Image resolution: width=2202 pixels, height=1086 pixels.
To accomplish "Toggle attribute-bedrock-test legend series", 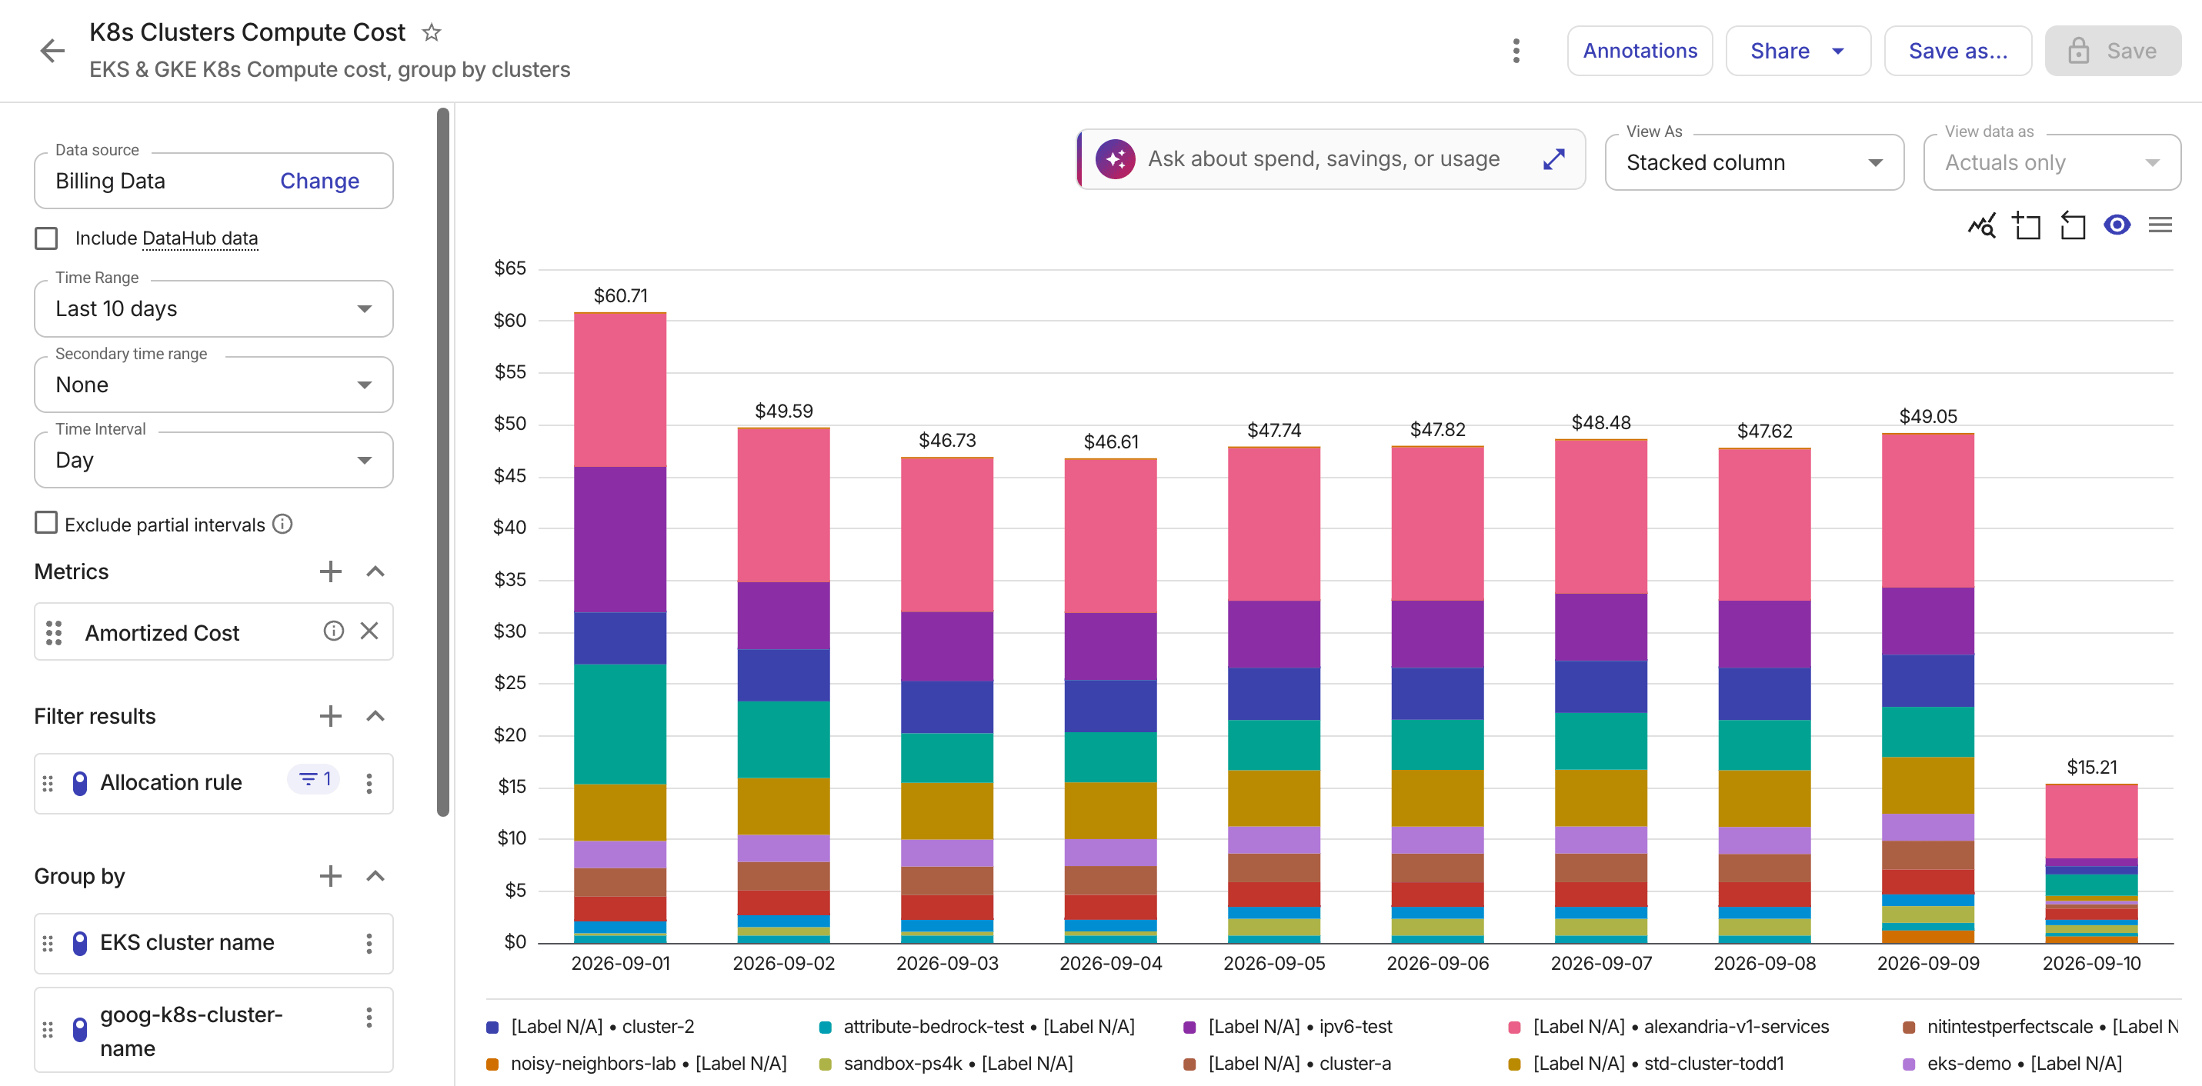I will [976, 1026].
